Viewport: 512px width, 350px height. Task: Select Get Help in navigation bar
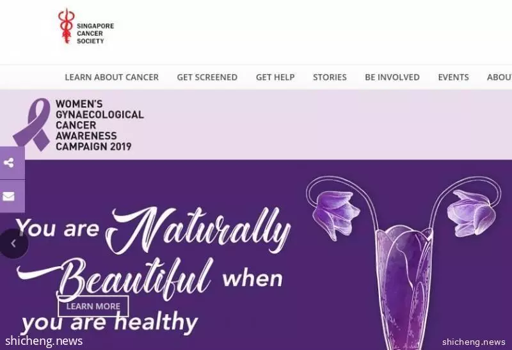275,77
